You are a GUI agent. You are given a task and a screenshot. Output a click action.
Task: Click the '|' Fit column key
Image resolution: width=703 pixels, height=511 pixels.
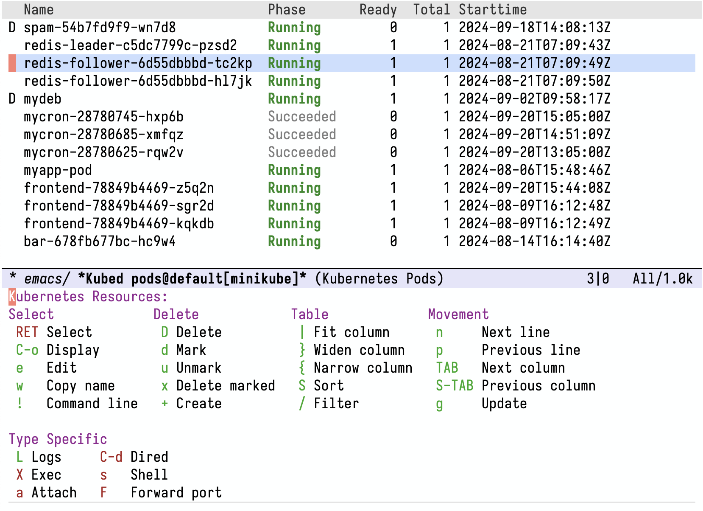tap(301, 332)
